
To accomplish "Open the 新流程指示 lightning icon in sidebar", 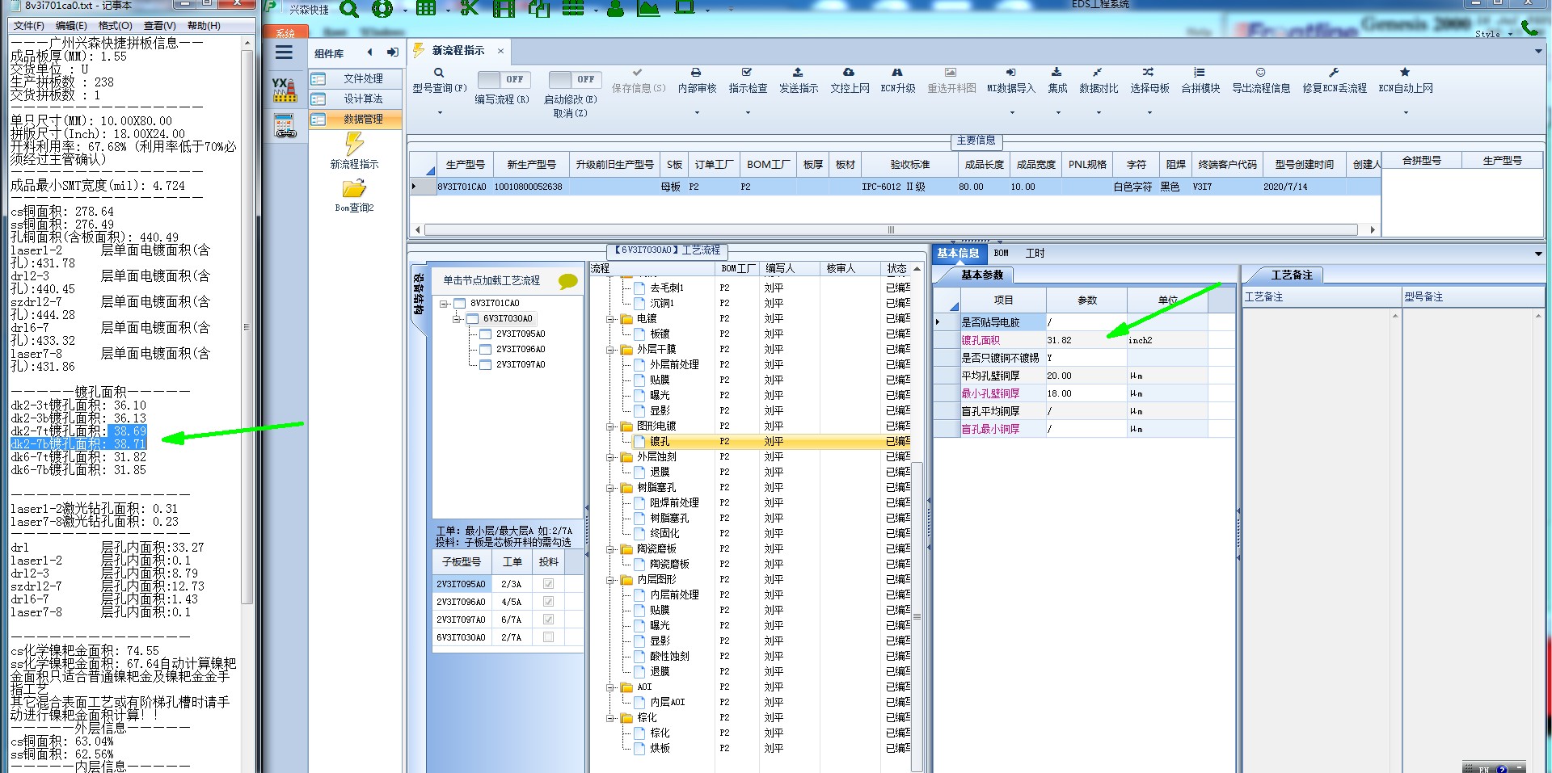I will (354, 144).
